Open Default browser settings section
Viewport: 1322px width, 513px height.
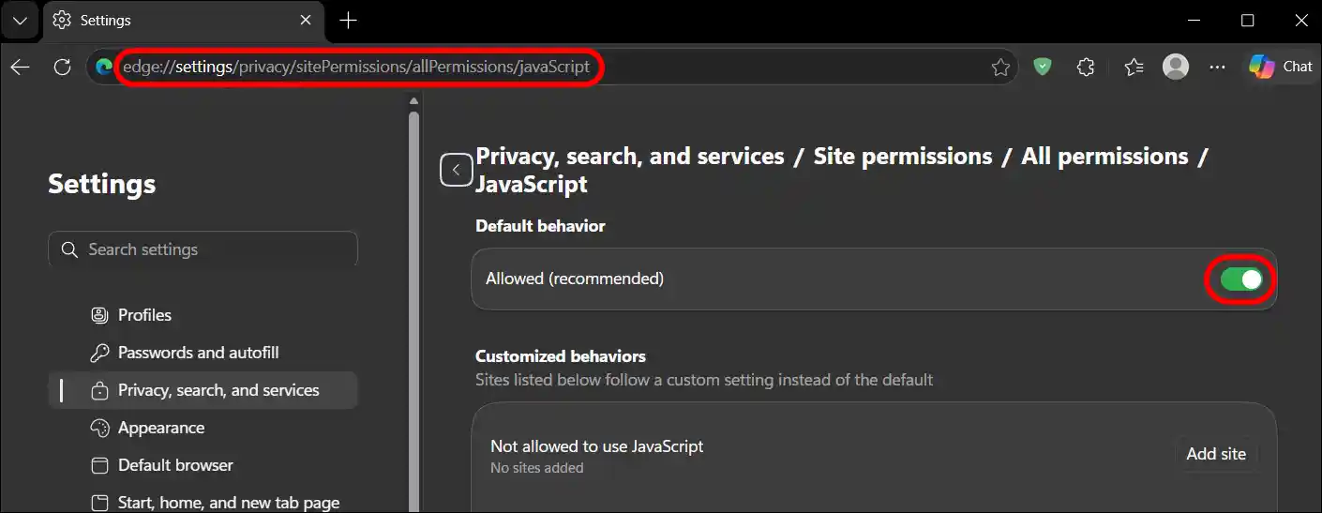click(203, 465)
